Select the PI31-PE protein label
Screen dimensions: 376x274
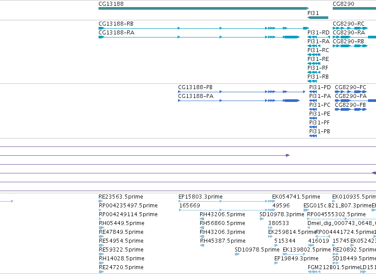(319, 114)
